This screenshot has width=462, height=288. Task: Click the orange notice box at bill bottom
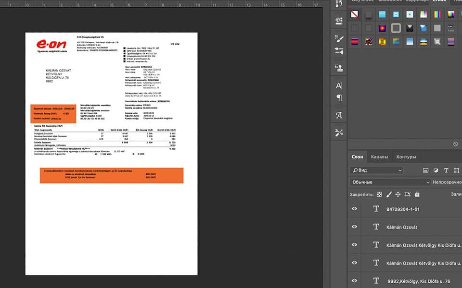[112, 176]
